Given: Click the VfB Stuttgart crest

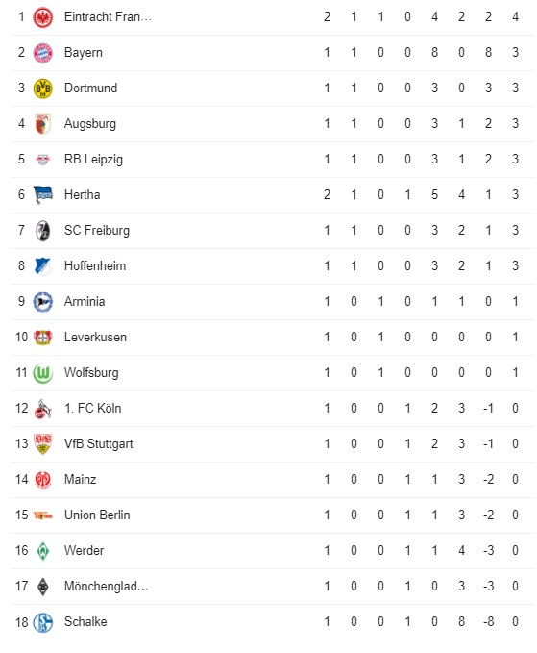Looking at the screenshot, I should pyautogui.click(x=43, y=444).
